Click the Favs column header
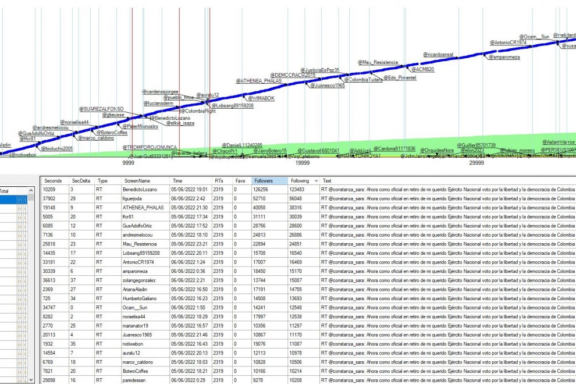The height and width of the screenshot is (384, 576). [x=240, y=181]
